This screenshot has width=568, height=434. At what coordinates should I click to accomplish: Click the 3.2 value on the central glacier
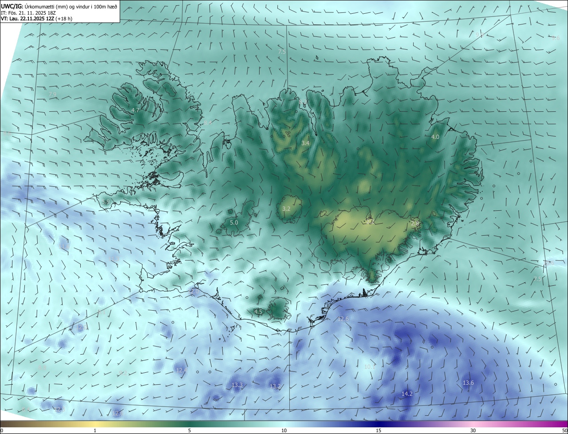coord(286,209)
